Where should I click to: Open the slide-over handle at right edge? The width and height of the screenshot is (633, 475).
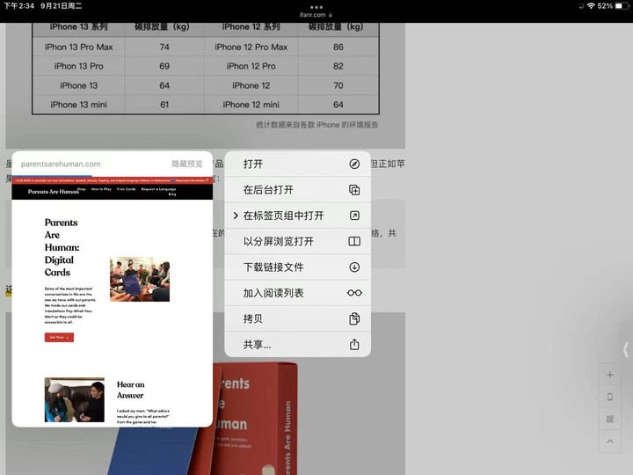(625, 349)
